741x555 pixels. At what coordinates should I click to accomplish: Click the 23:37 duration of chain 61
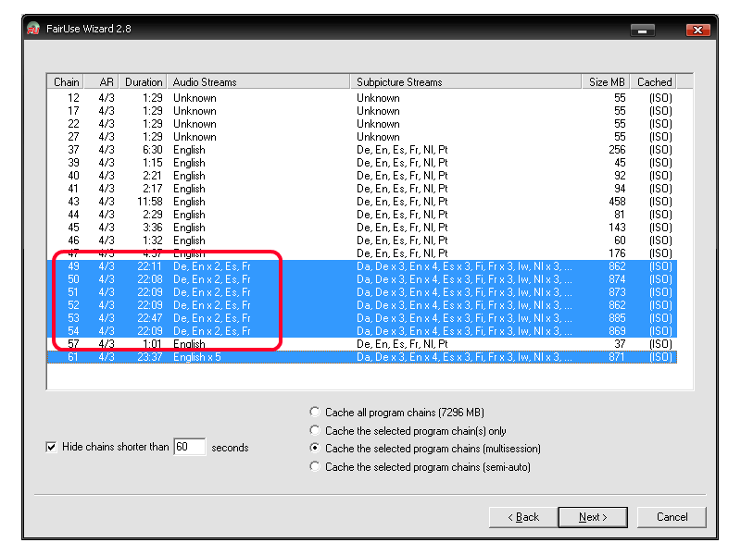(x=149, y=357)
